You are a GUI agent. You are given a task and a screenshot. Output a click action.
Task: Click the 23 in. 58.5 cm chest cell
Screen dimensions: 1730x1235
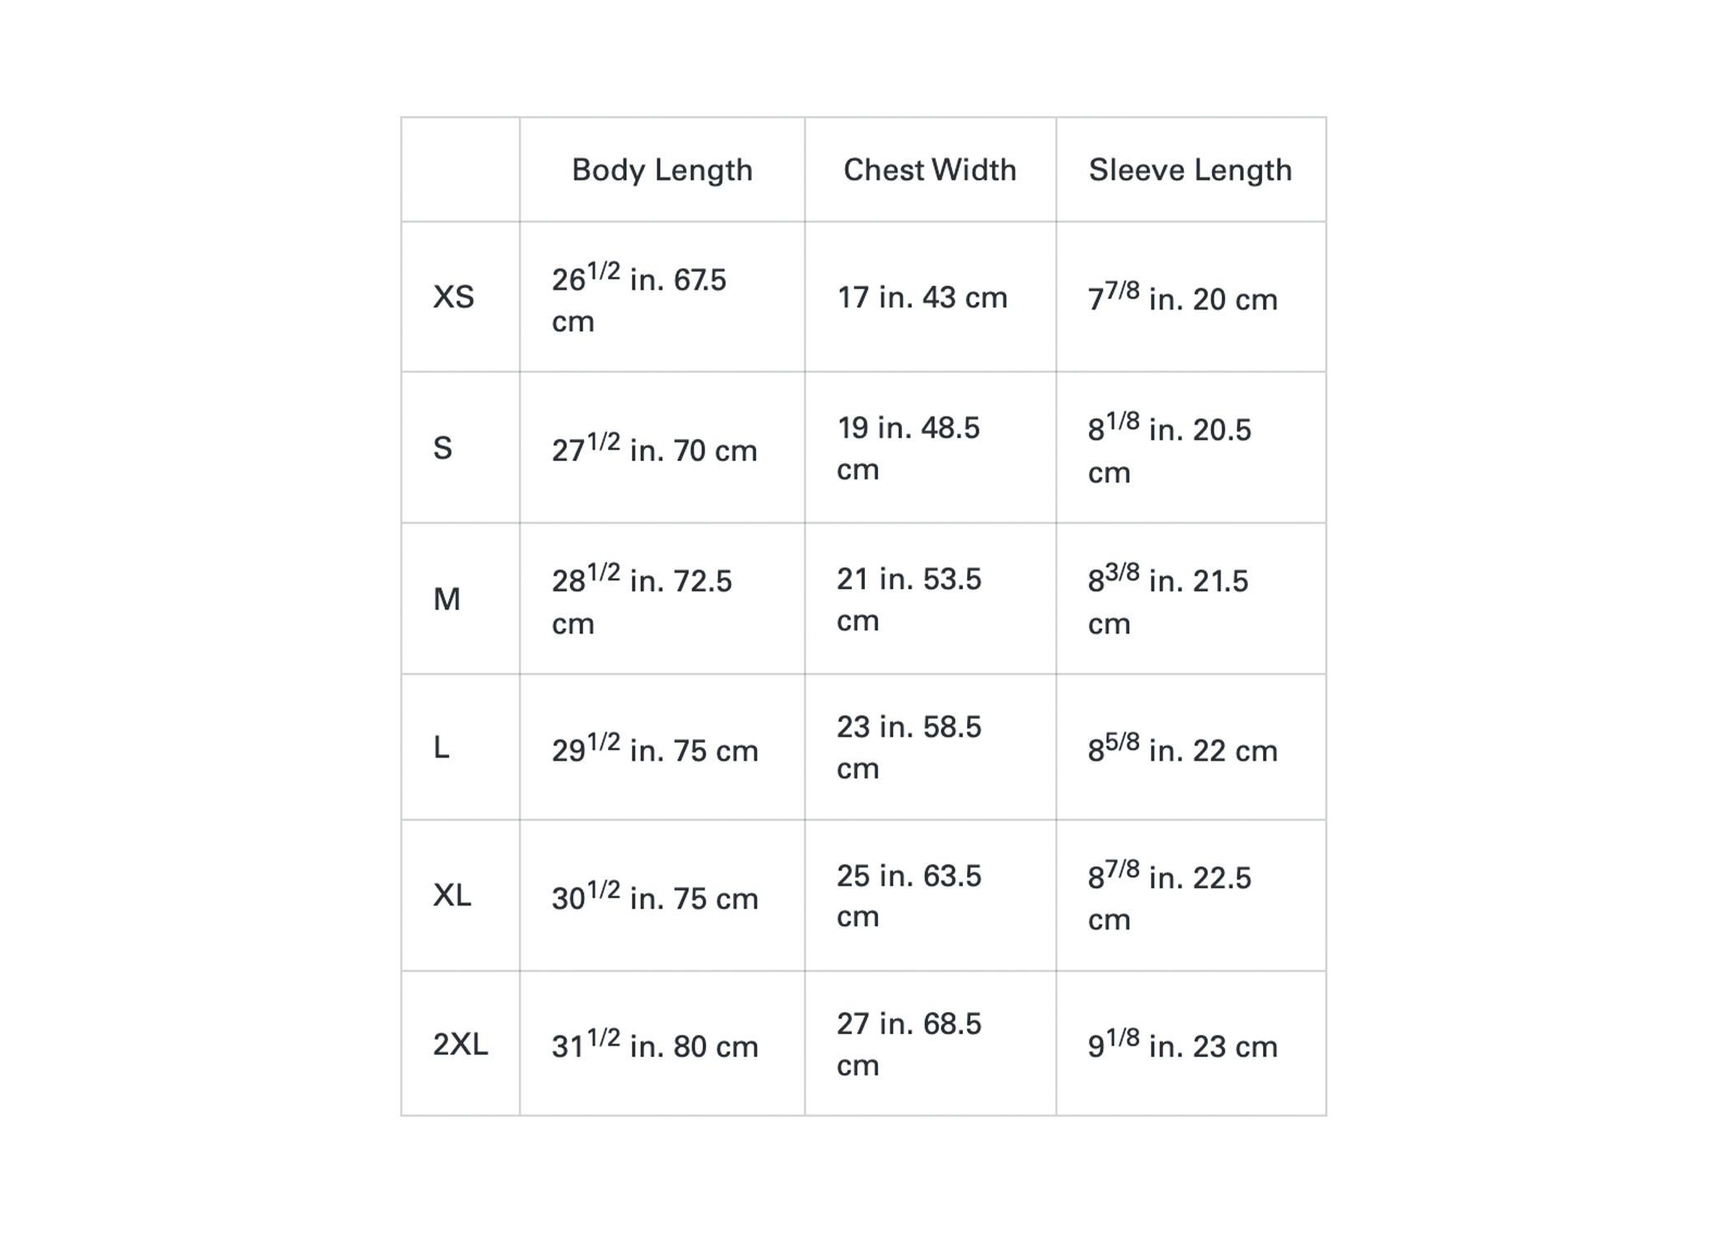click(x=930, y=747)
